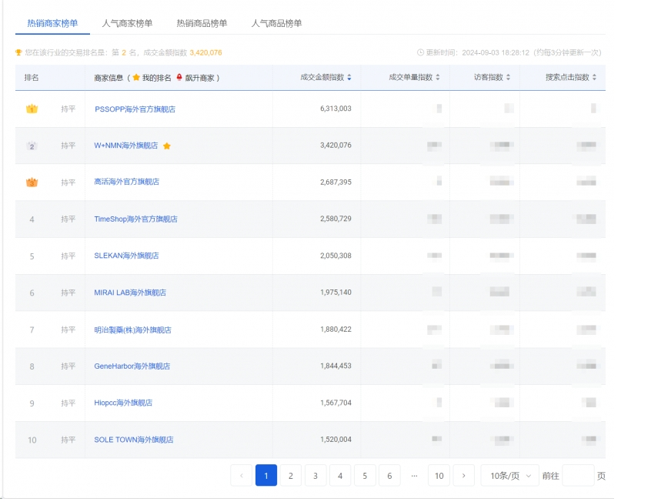Open GeneHarbor海外旗舰店 store link
Screen dimensions: 661x502
coord(132,366)
